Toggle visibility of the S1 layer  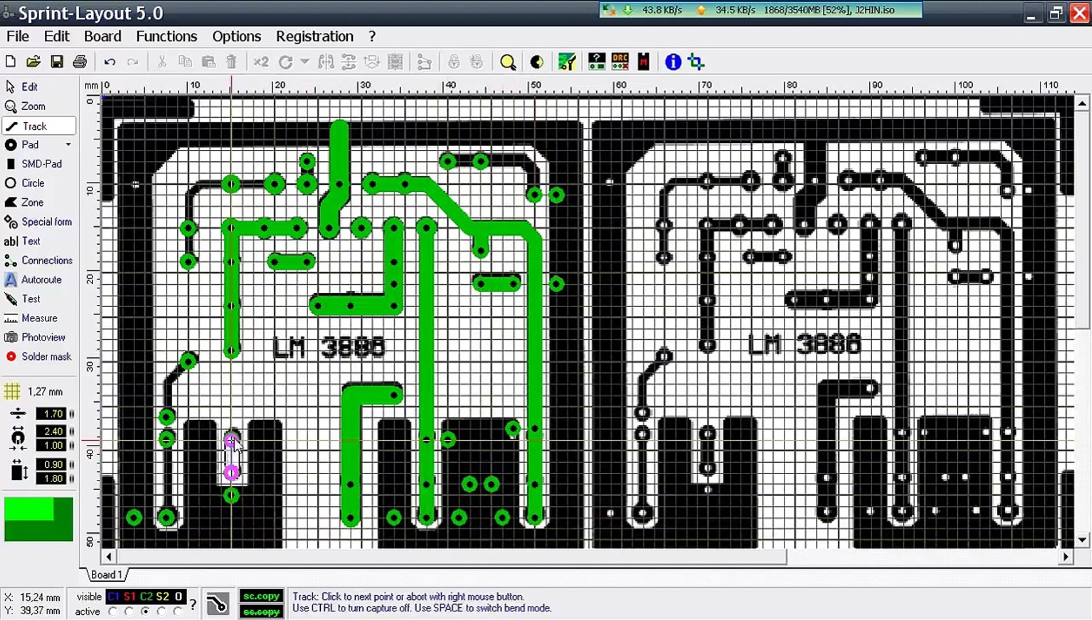(x=130, y=597)
